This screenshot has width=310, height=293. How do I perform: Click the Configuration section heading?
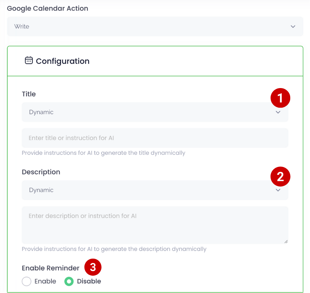point(63,61)
